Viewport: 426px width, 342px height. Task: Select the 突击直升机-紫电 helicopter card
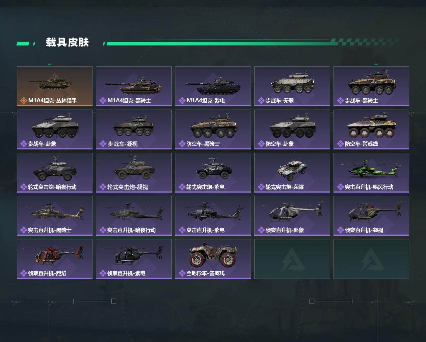(x=213, y=216)
